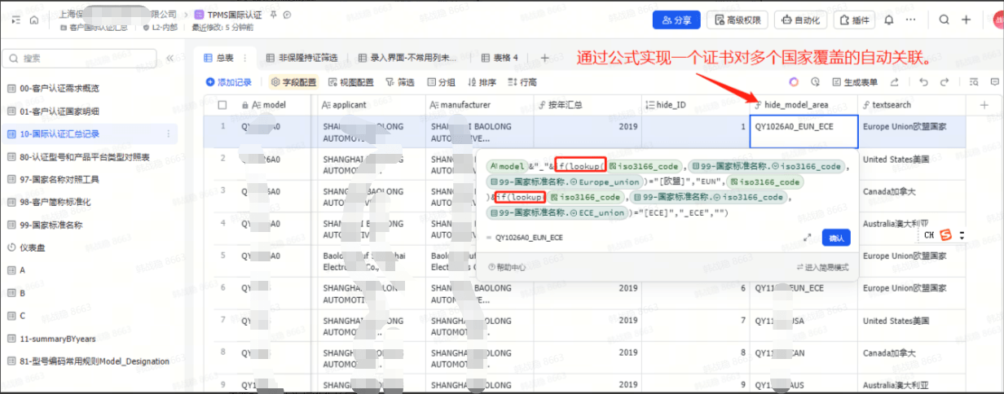Open more options for 10-国际认证汇总记录

tap(169, 134)
